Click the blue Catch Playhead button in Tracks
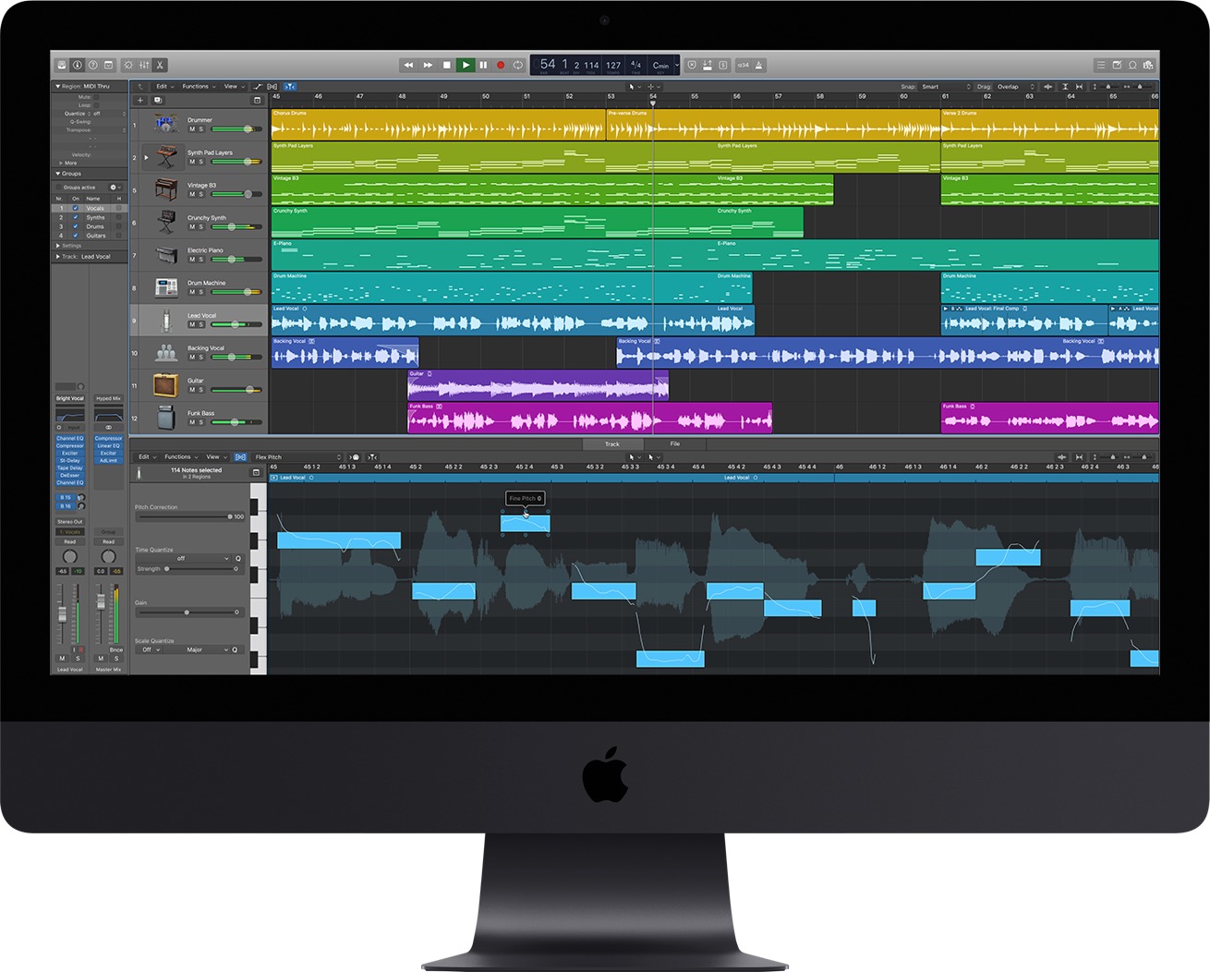Viewport: 1210px width, 972px height. point(289,87)
